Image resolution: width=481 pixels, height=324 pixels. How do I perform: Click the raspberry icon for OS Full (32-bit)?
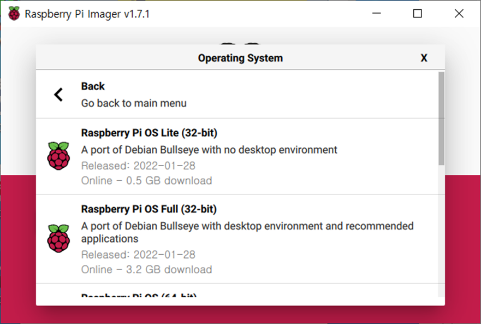click(58, 238)
